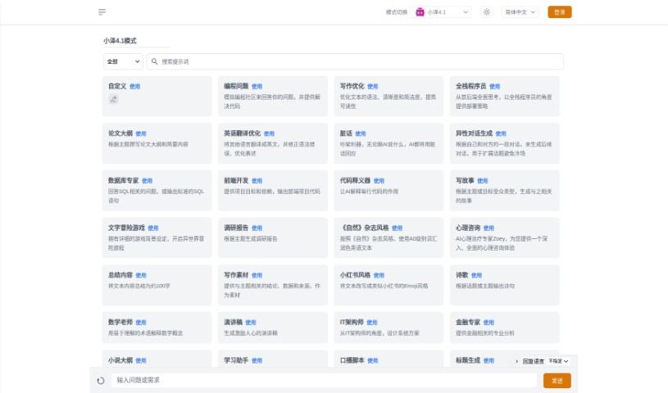Click 使用 link for 诗歌

[x=477, y=275]
